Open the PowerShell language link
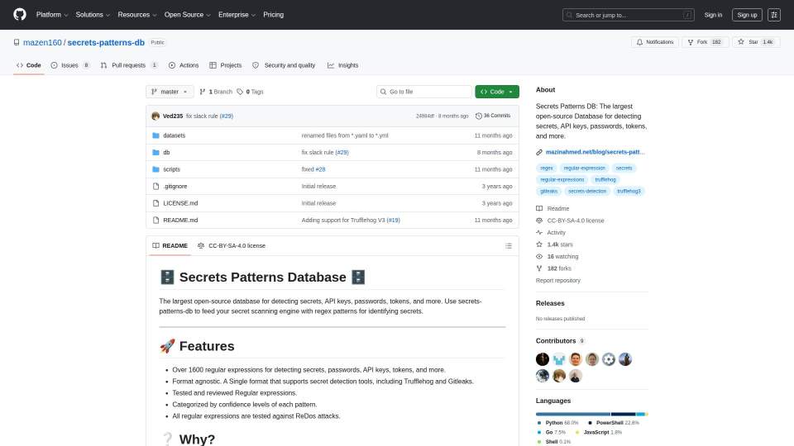Screen dimensions: 794x446 [x=613, y=423]
